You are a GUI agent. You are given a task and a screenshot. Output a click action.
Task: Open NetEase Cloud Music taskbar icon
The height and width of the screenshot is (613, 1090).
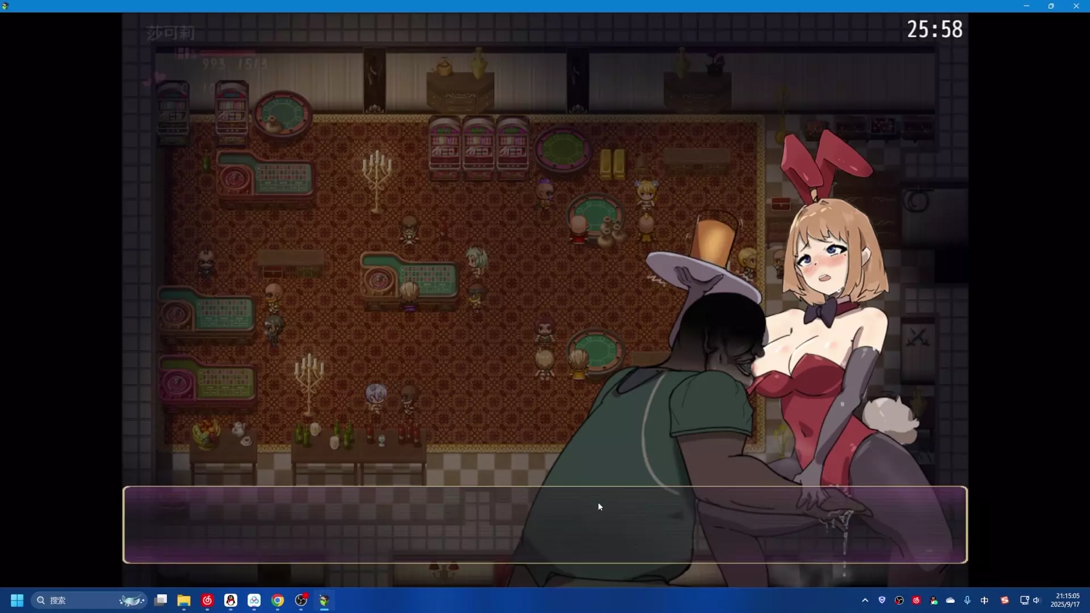(x=207, y=600)
